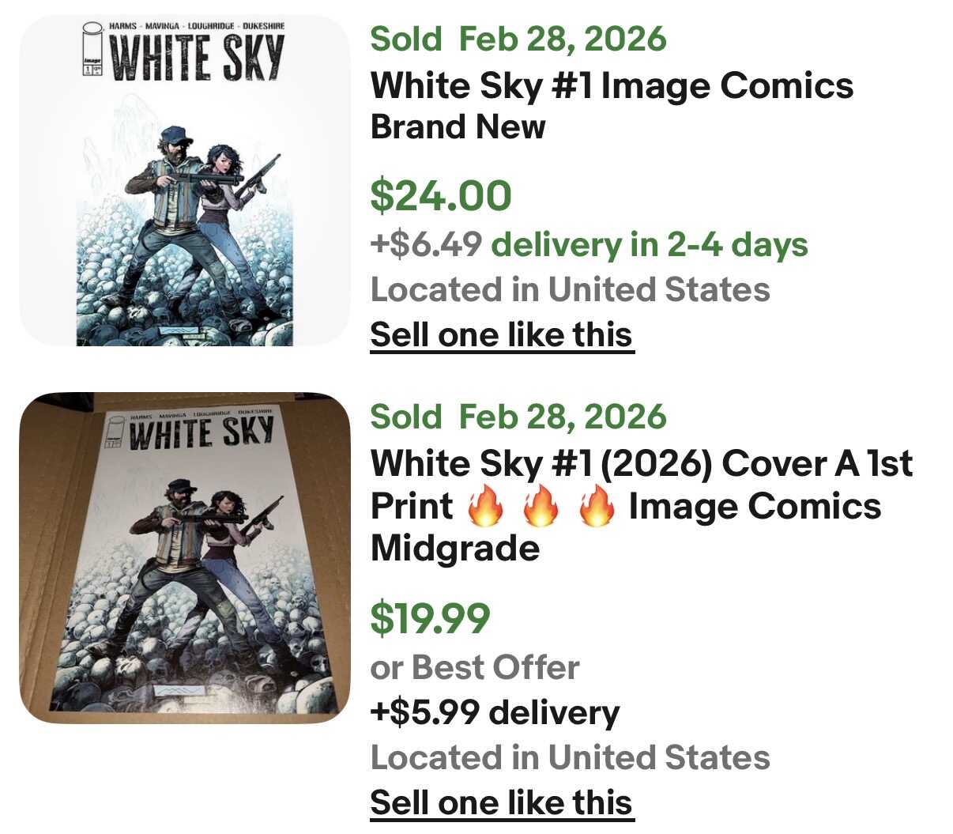Select the $19.99 sold price
This screenshot has width=953, height=834.
(x=430, y=618)
